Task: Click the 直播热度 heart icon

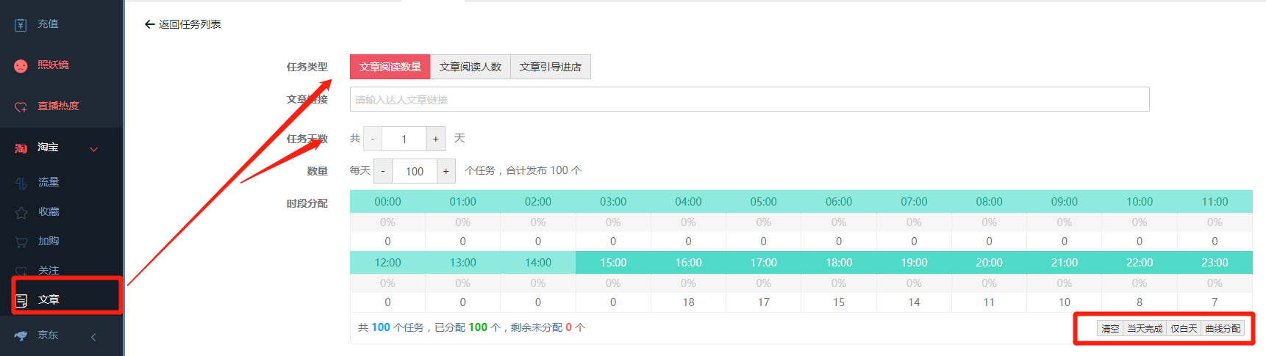Action: [21, 107]
